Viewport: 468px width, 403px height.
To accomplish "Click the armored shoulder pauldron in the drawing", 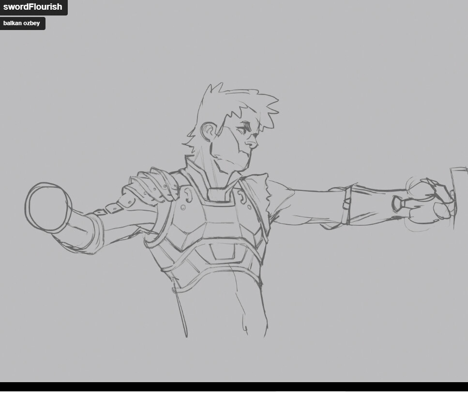I will click(155, 186).
